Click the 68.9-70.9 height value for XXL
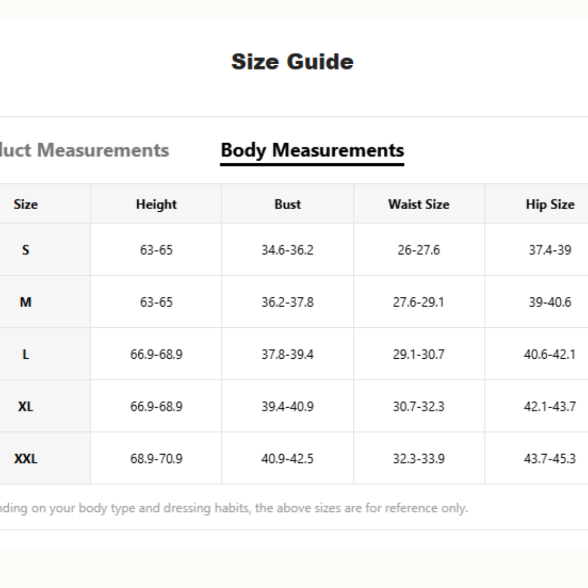The height and width of the screenshot is (588, 588). 156,459
